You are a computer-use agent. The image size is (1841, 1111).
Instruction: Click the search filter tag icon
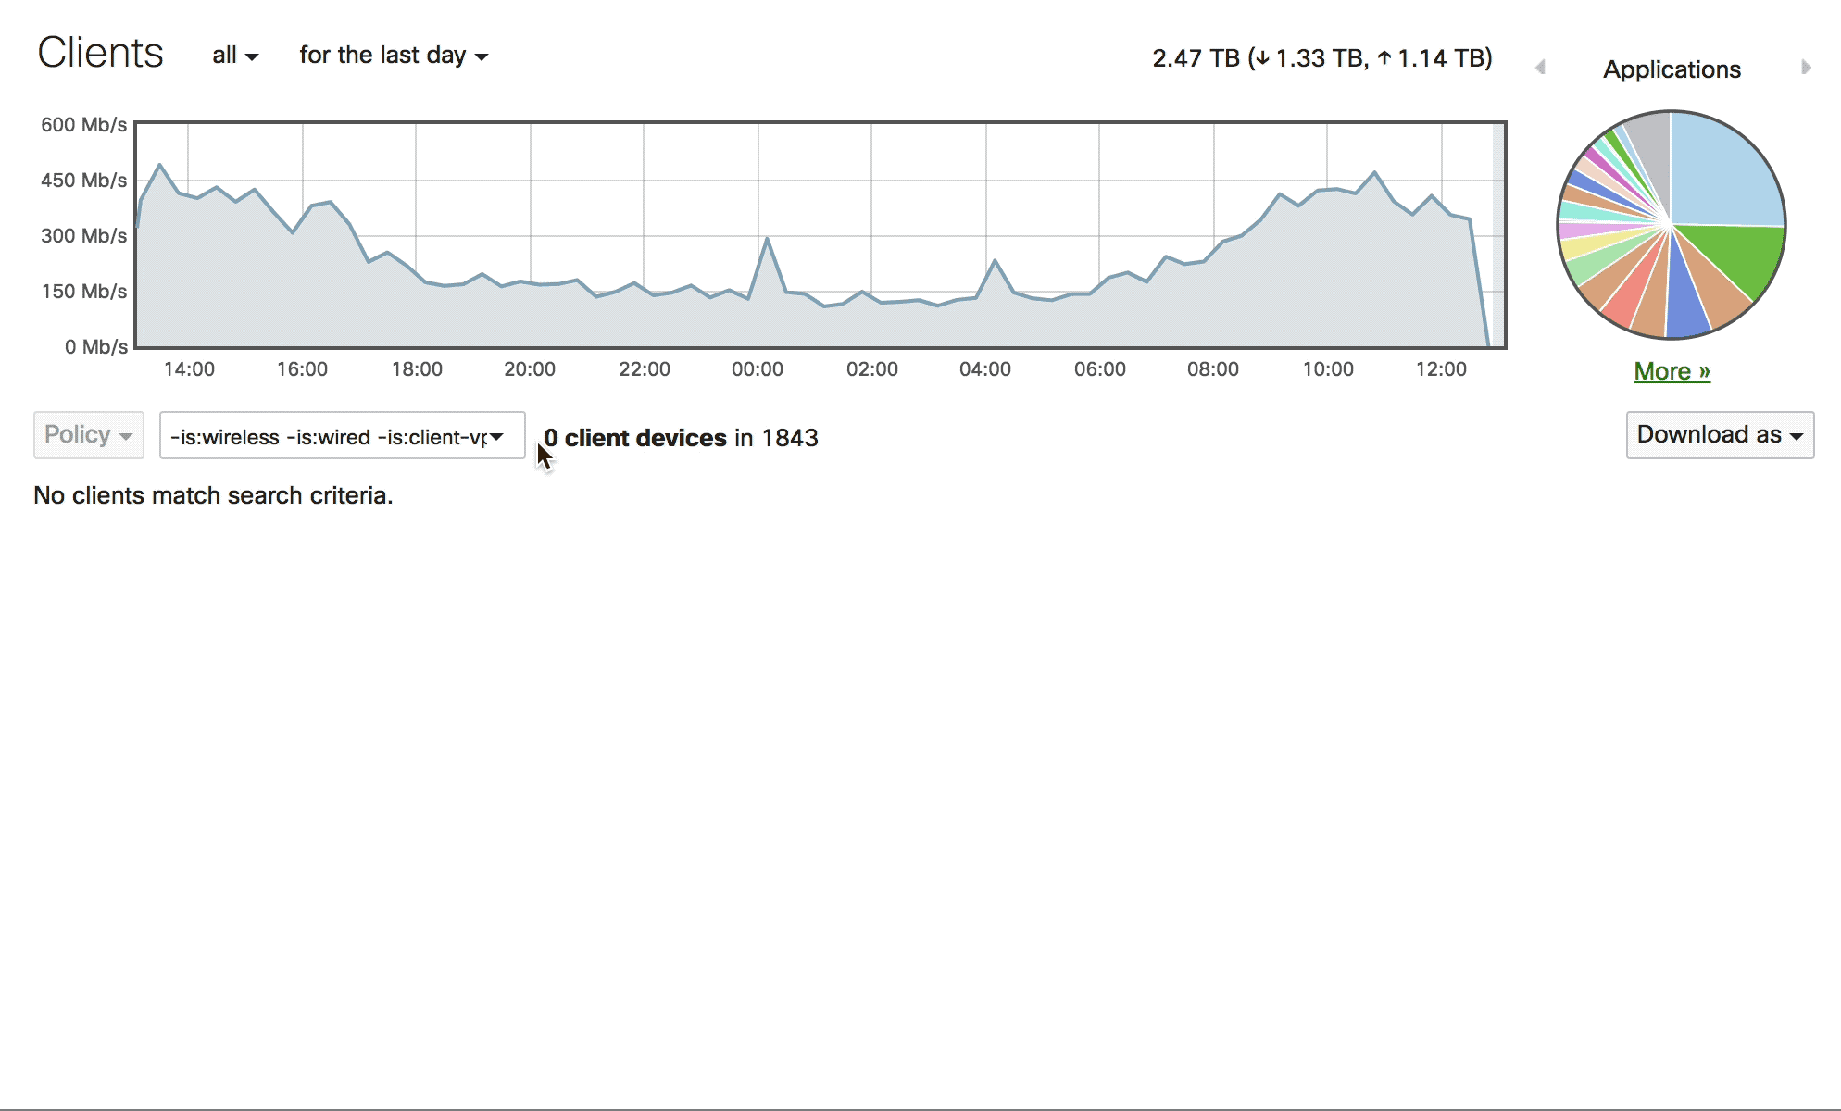pyautogui.click(x=498, y=435)
